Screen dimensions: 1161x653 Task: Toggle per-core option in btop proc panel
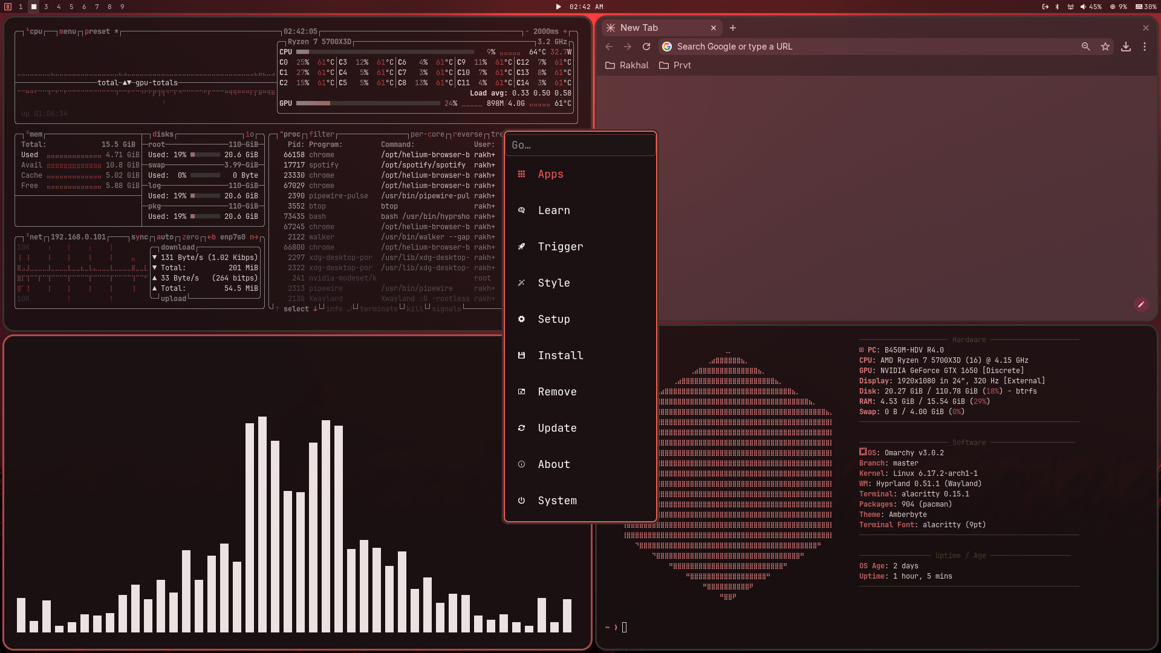pos(427,134)
